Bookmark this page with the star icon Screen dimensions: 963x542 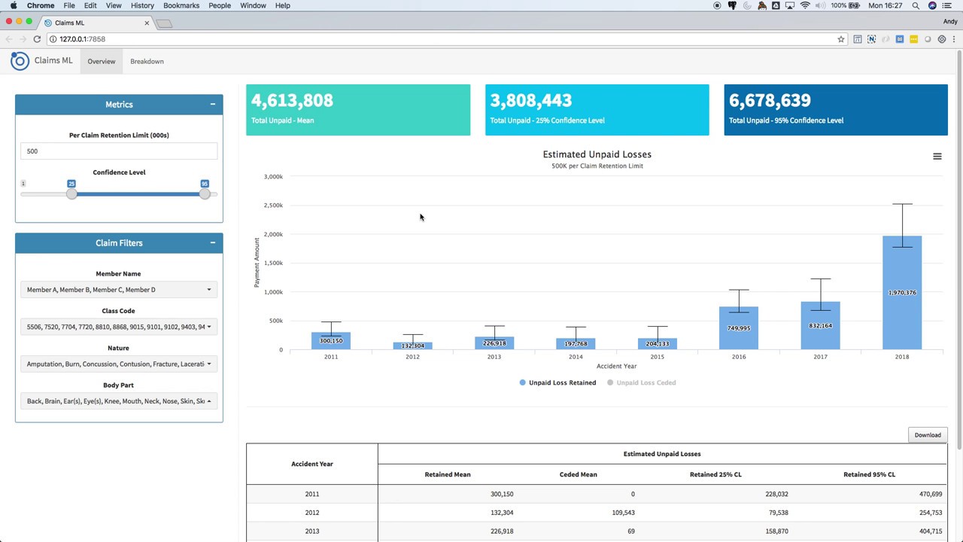pos(841,39)
